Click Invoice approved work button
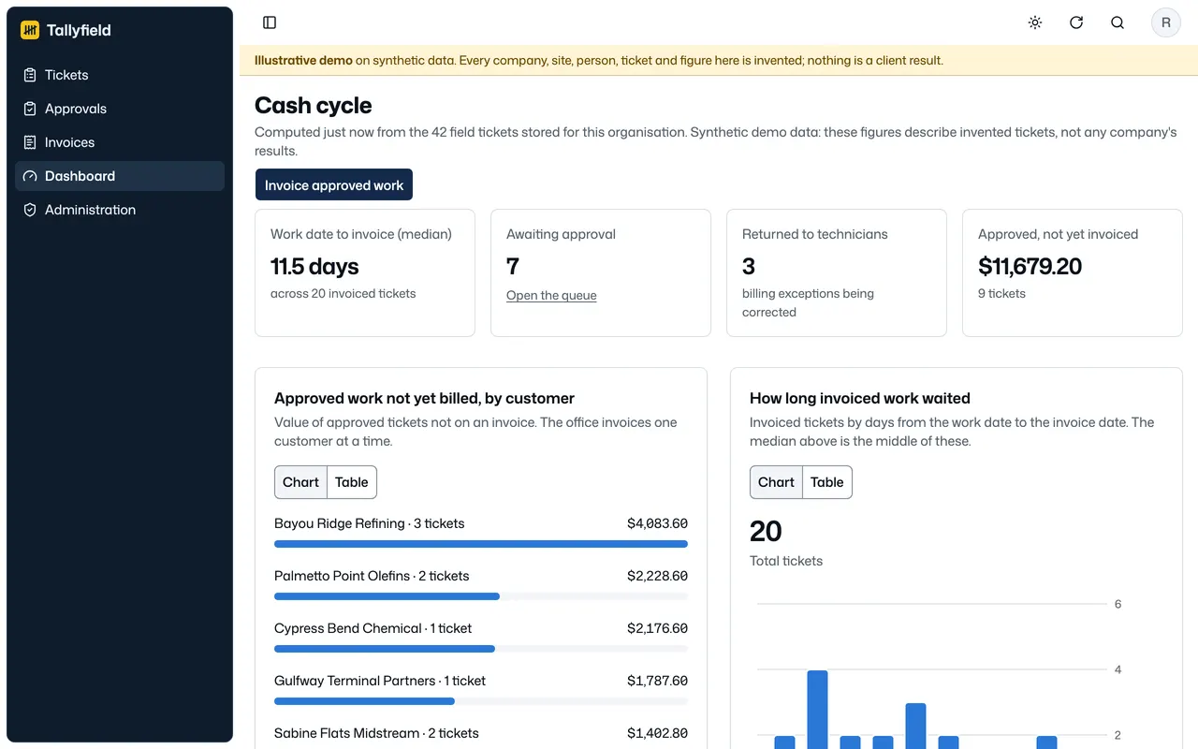This screenshot has height=749, width=1198. point(334,185)
